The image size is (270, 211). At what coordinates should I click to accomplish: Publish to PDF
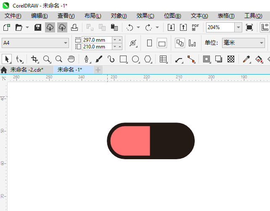(x=195, y=27)
